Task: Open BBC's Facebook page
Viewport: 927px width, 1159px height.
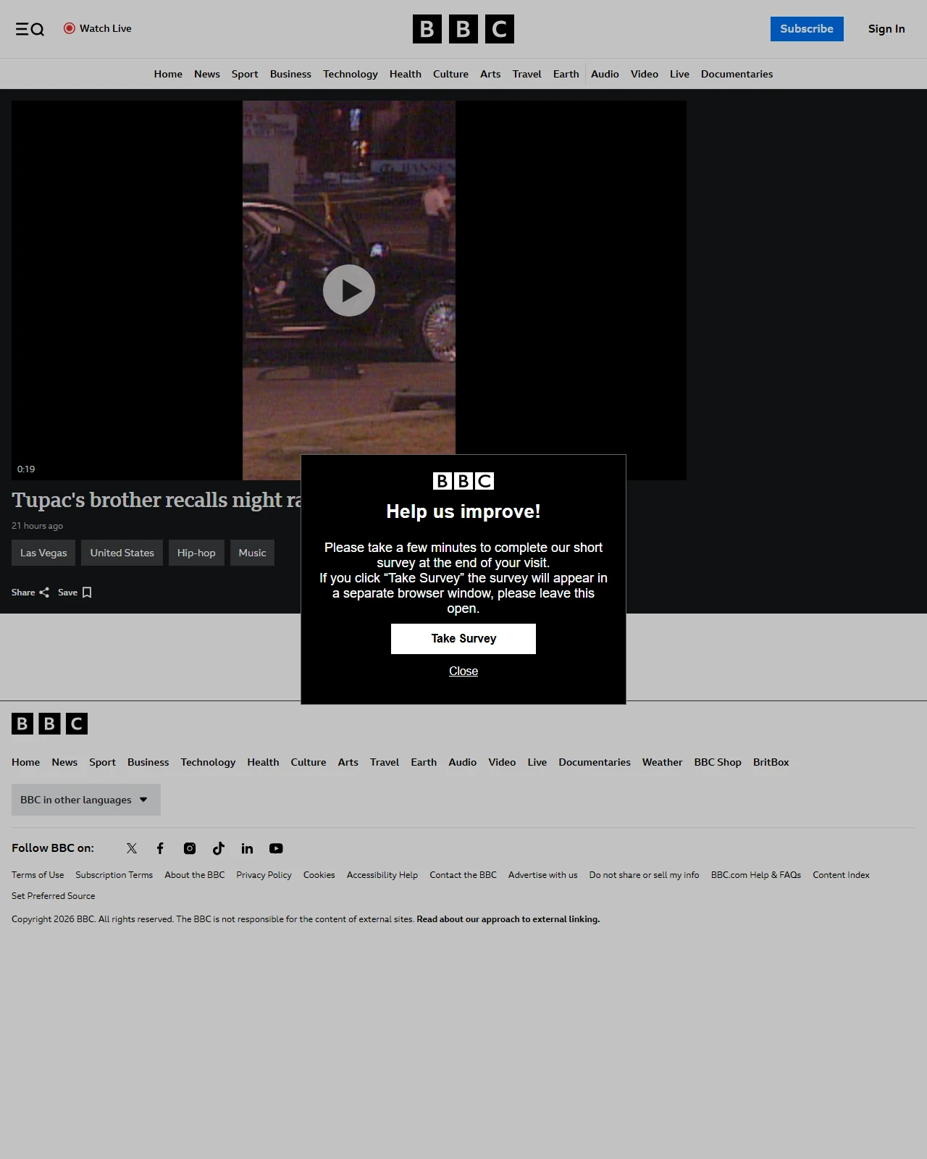Action: point(160,848)
